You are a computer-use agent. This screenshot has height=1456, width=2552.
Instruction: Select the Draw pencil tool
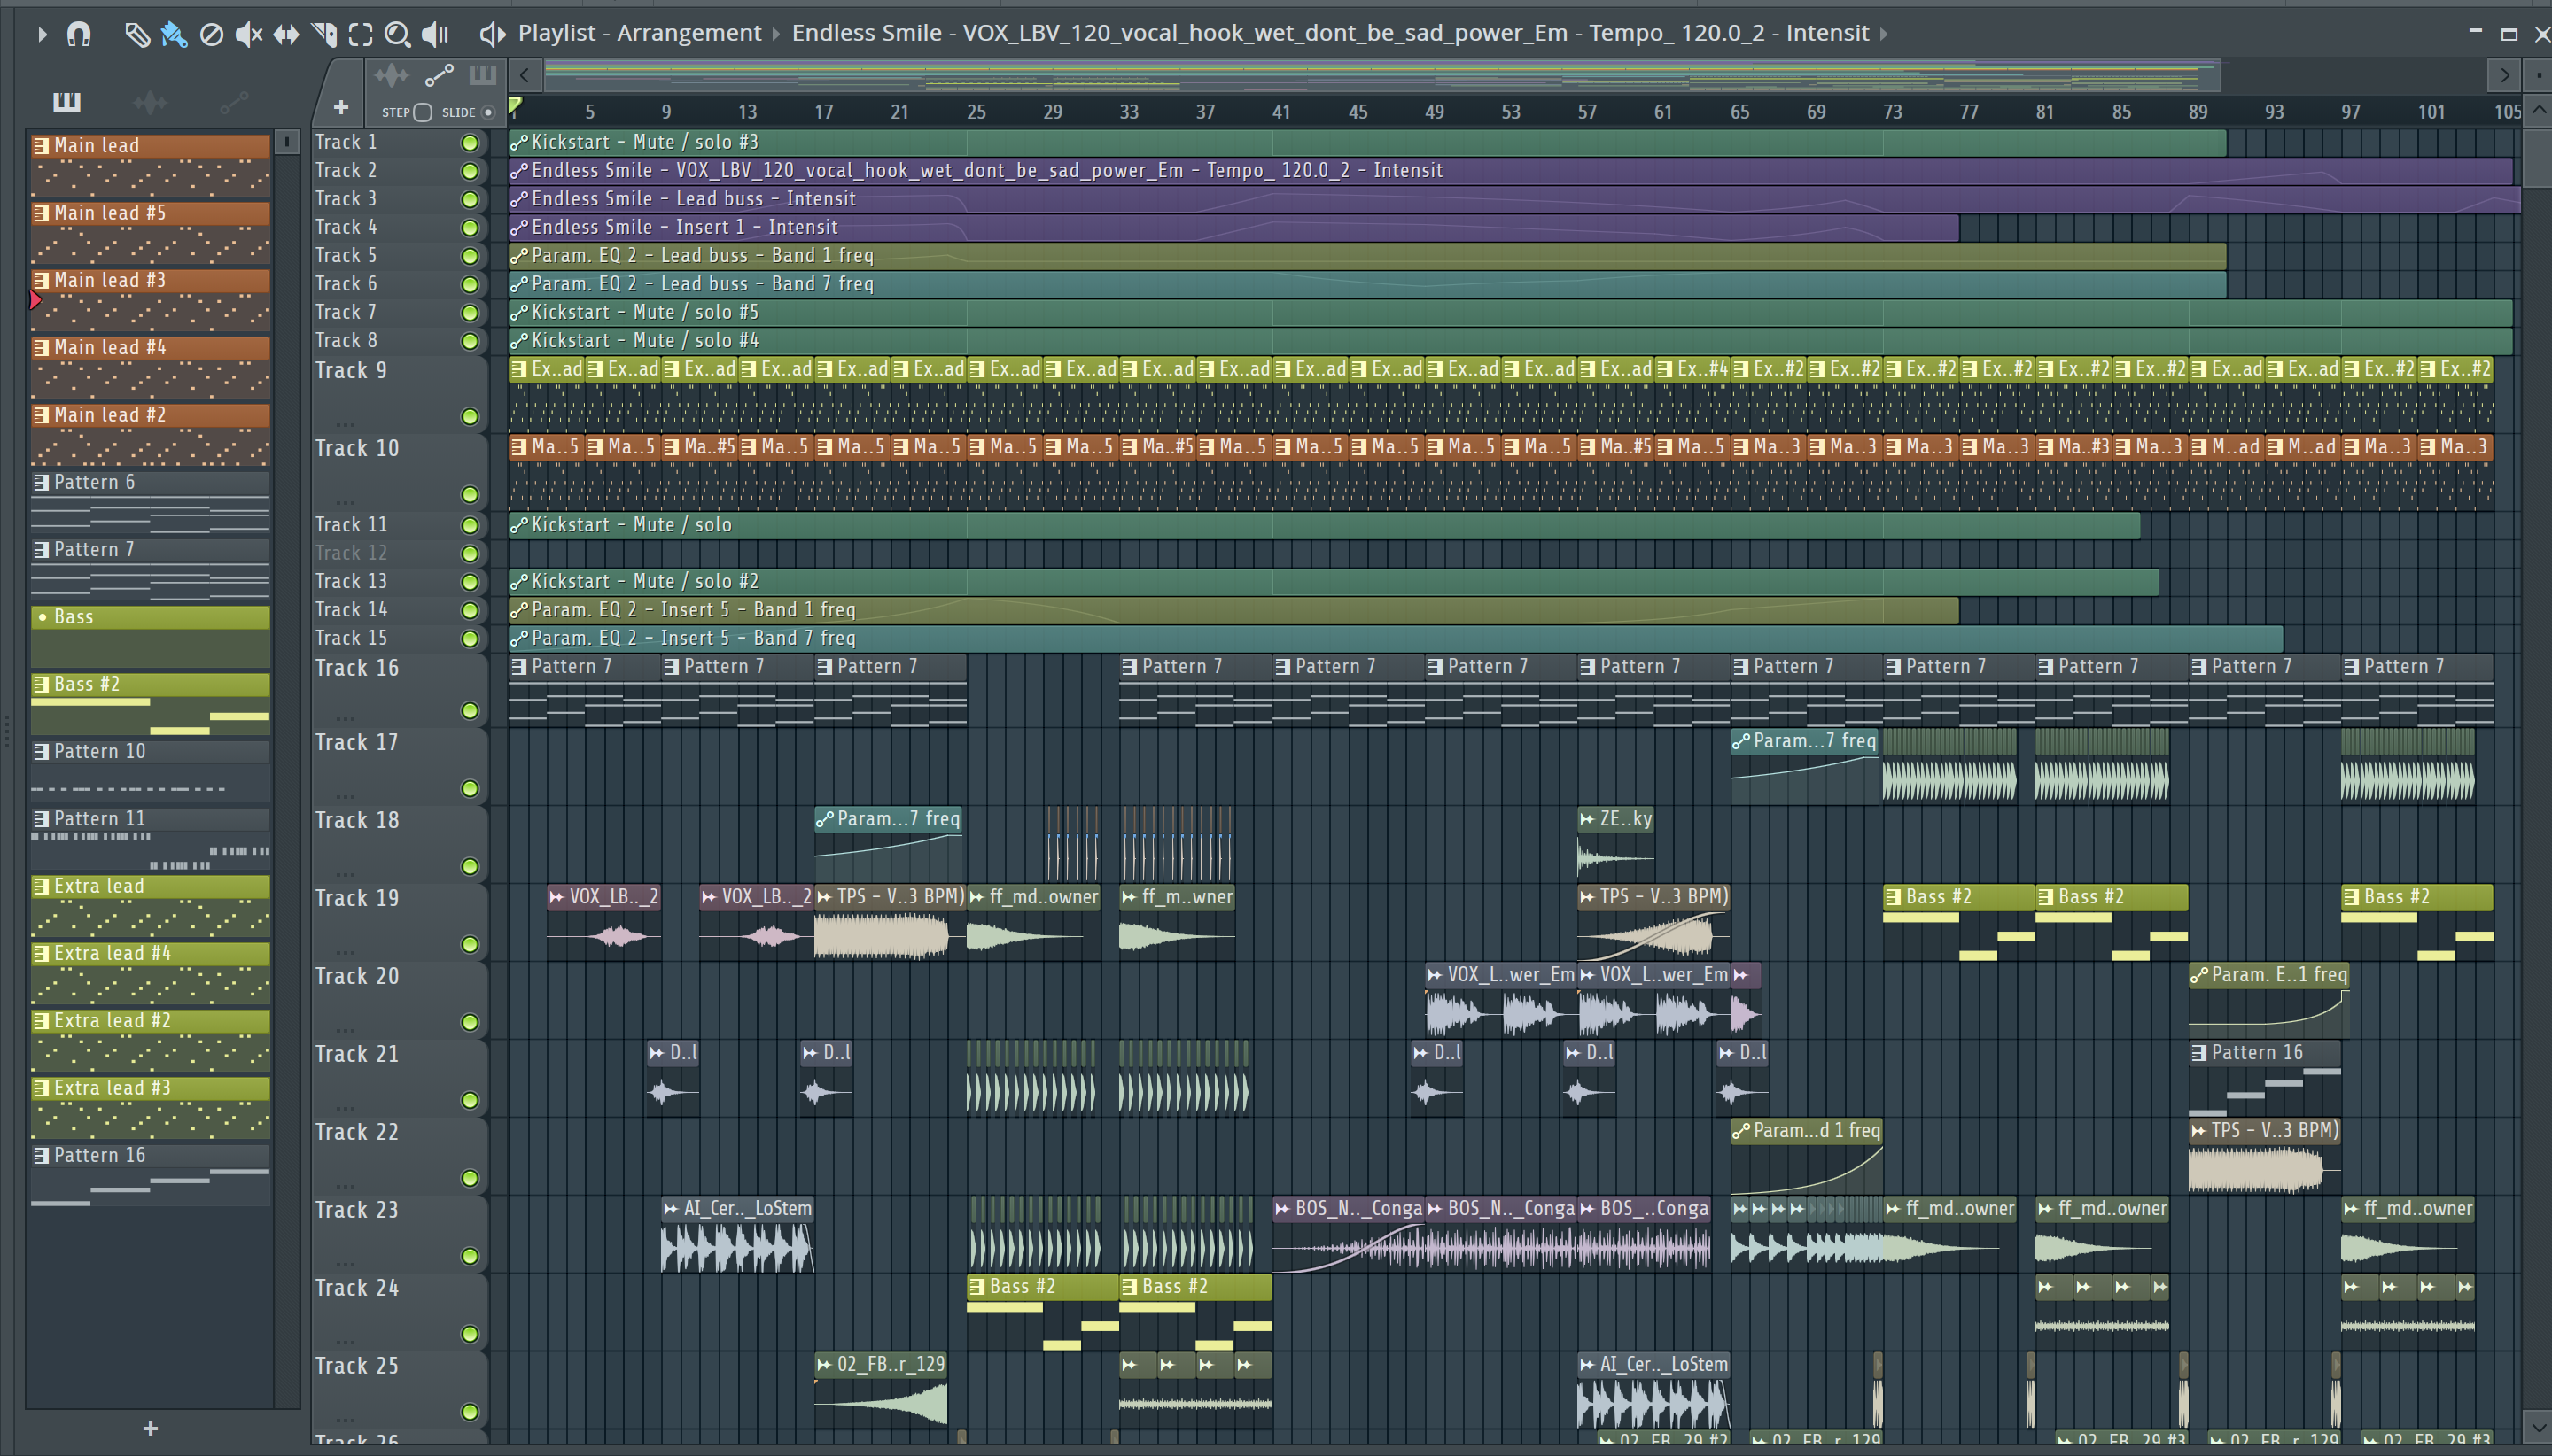coord(137,34)
